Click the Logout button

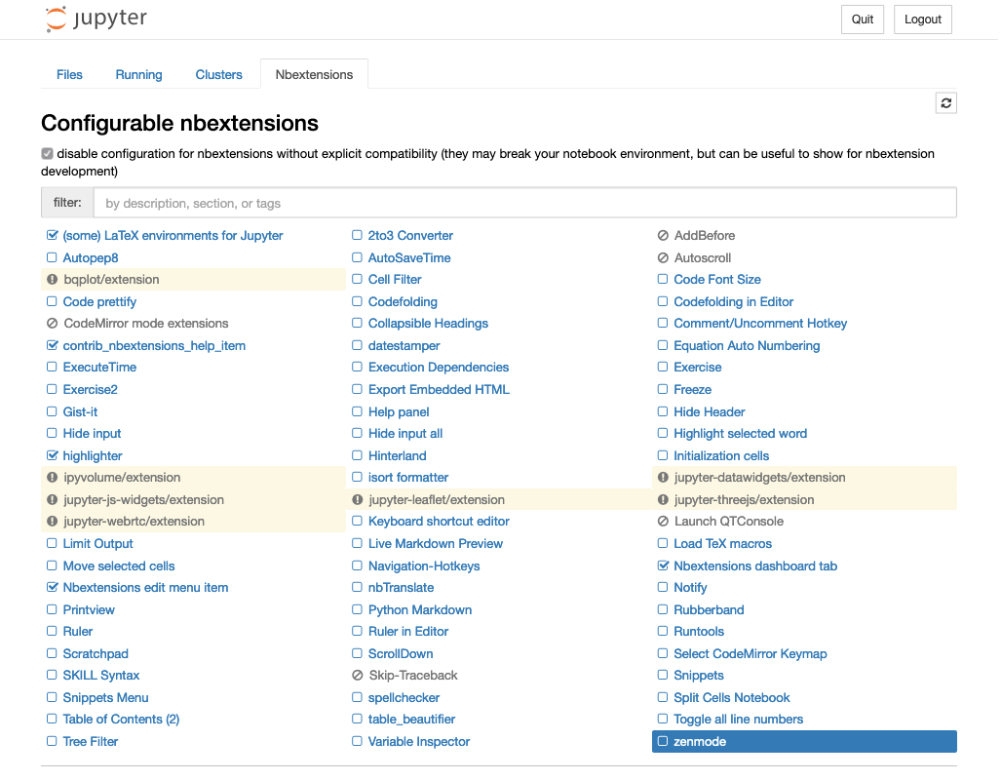(x=922, y=19)
